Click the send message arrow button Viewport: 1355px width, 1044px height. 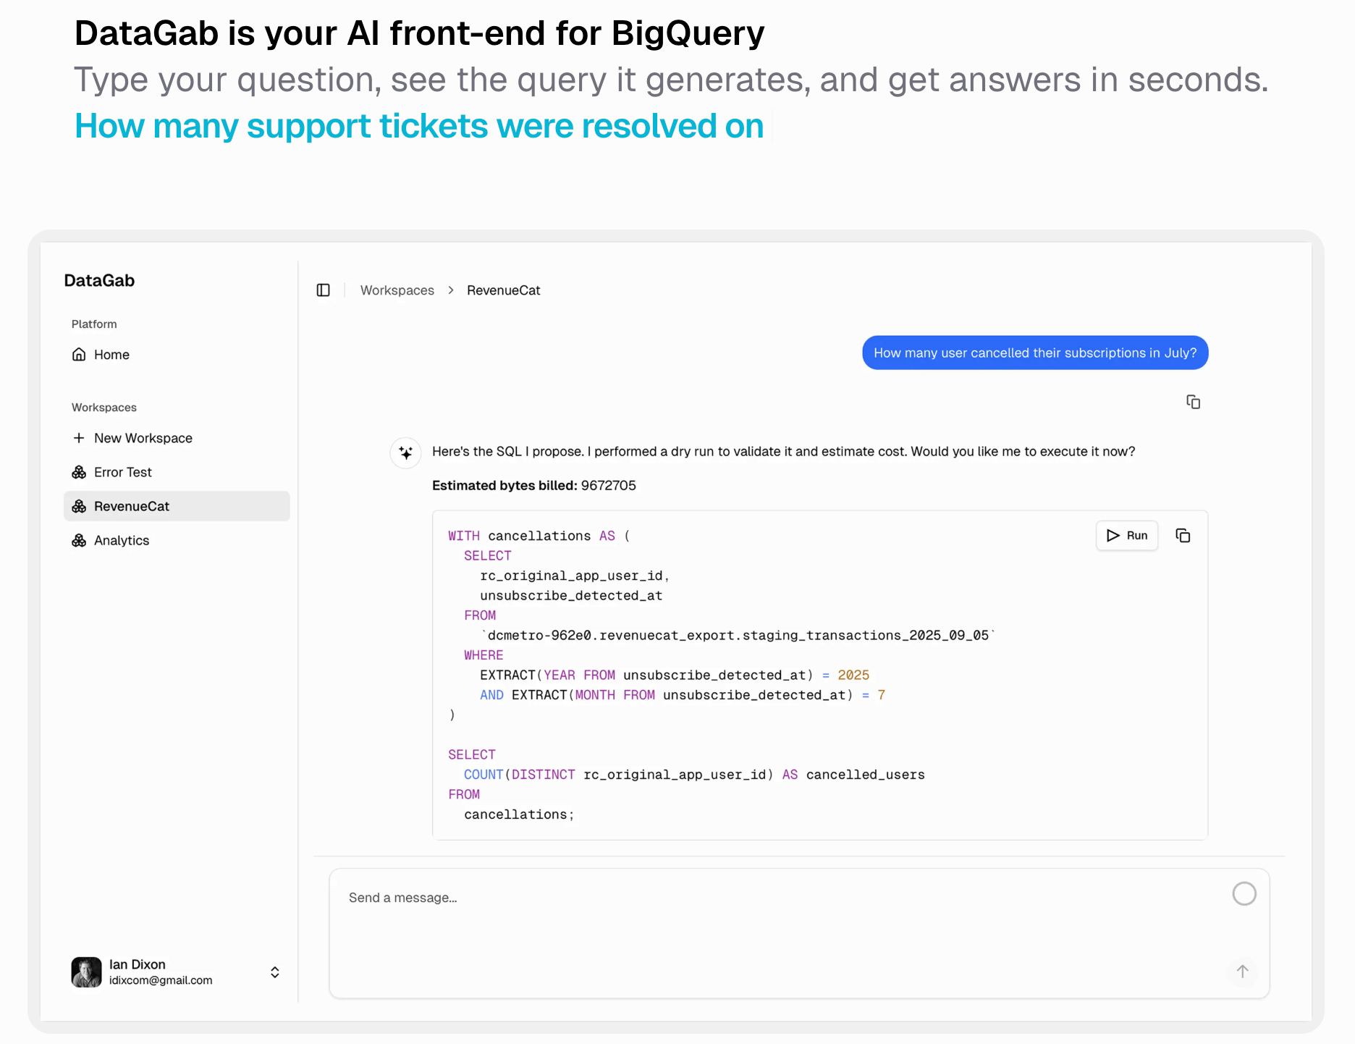(1242, 972)
